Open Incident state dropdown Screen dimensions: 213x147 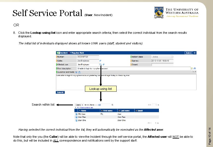coord(162,57)
